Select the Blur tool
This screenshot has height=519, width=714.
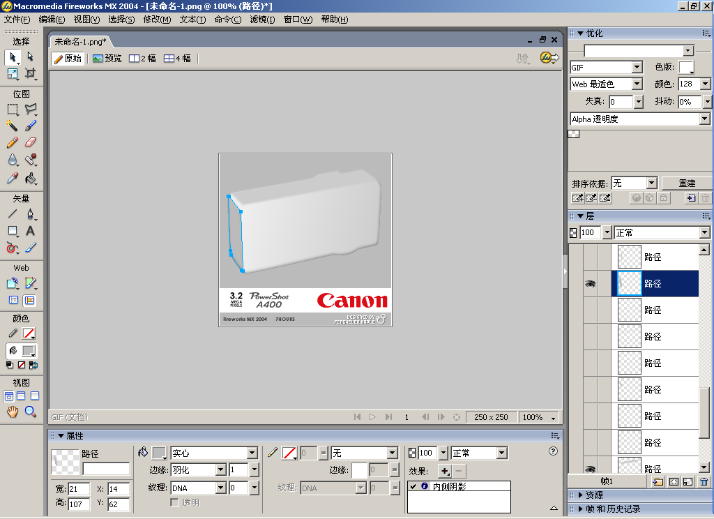[x=13, y=160]
